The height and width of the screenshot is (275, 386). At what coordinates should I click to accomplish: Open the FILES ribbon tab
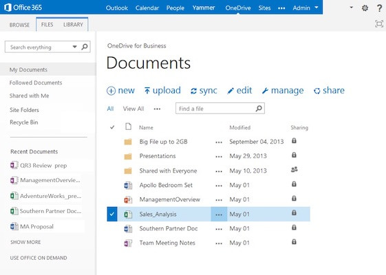coord(47,25)
